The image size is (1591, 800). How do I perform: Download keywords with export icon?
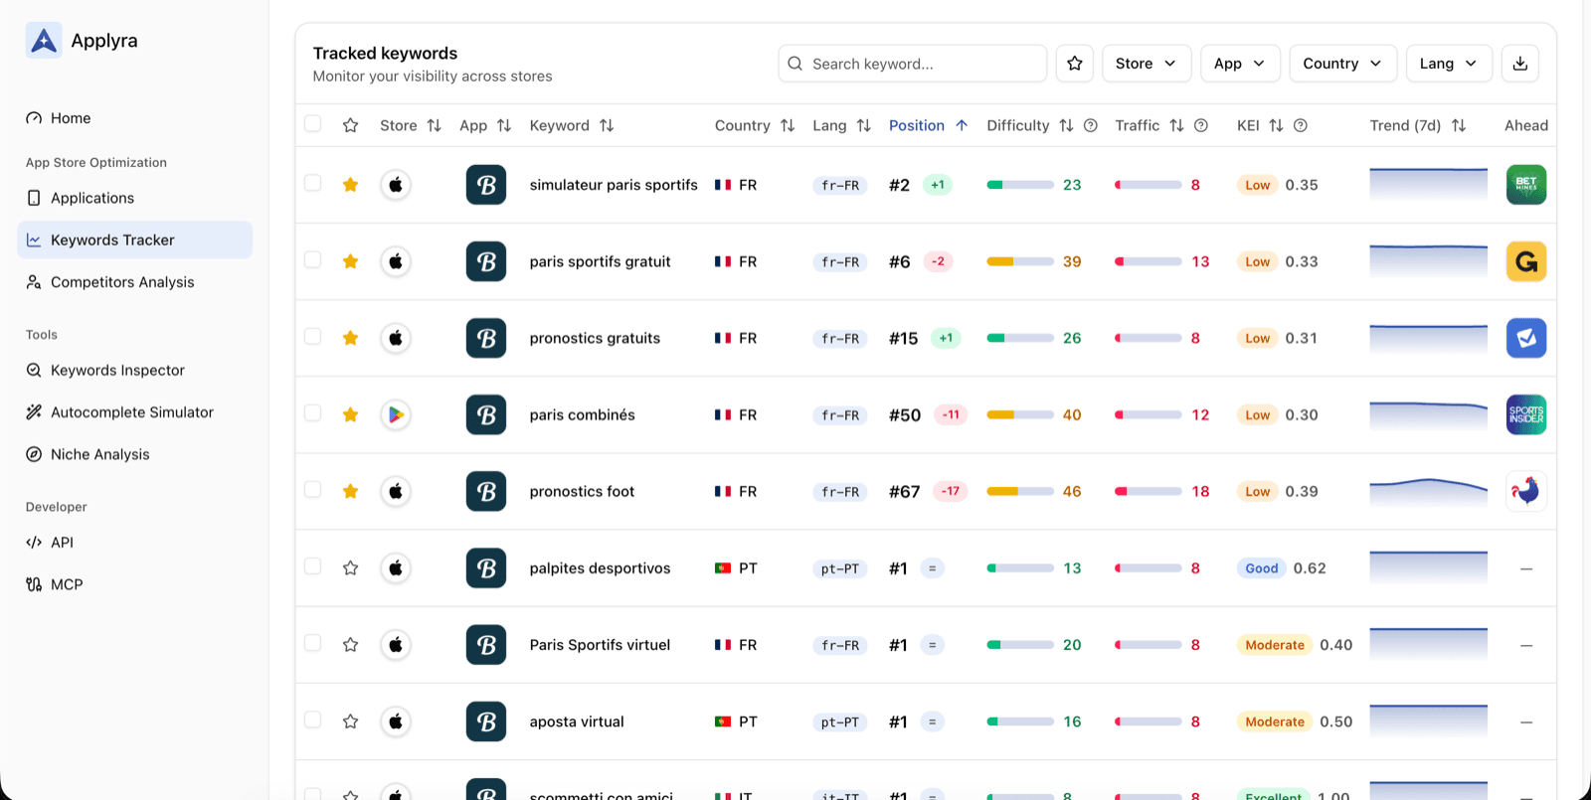(x=1520, y=64)
